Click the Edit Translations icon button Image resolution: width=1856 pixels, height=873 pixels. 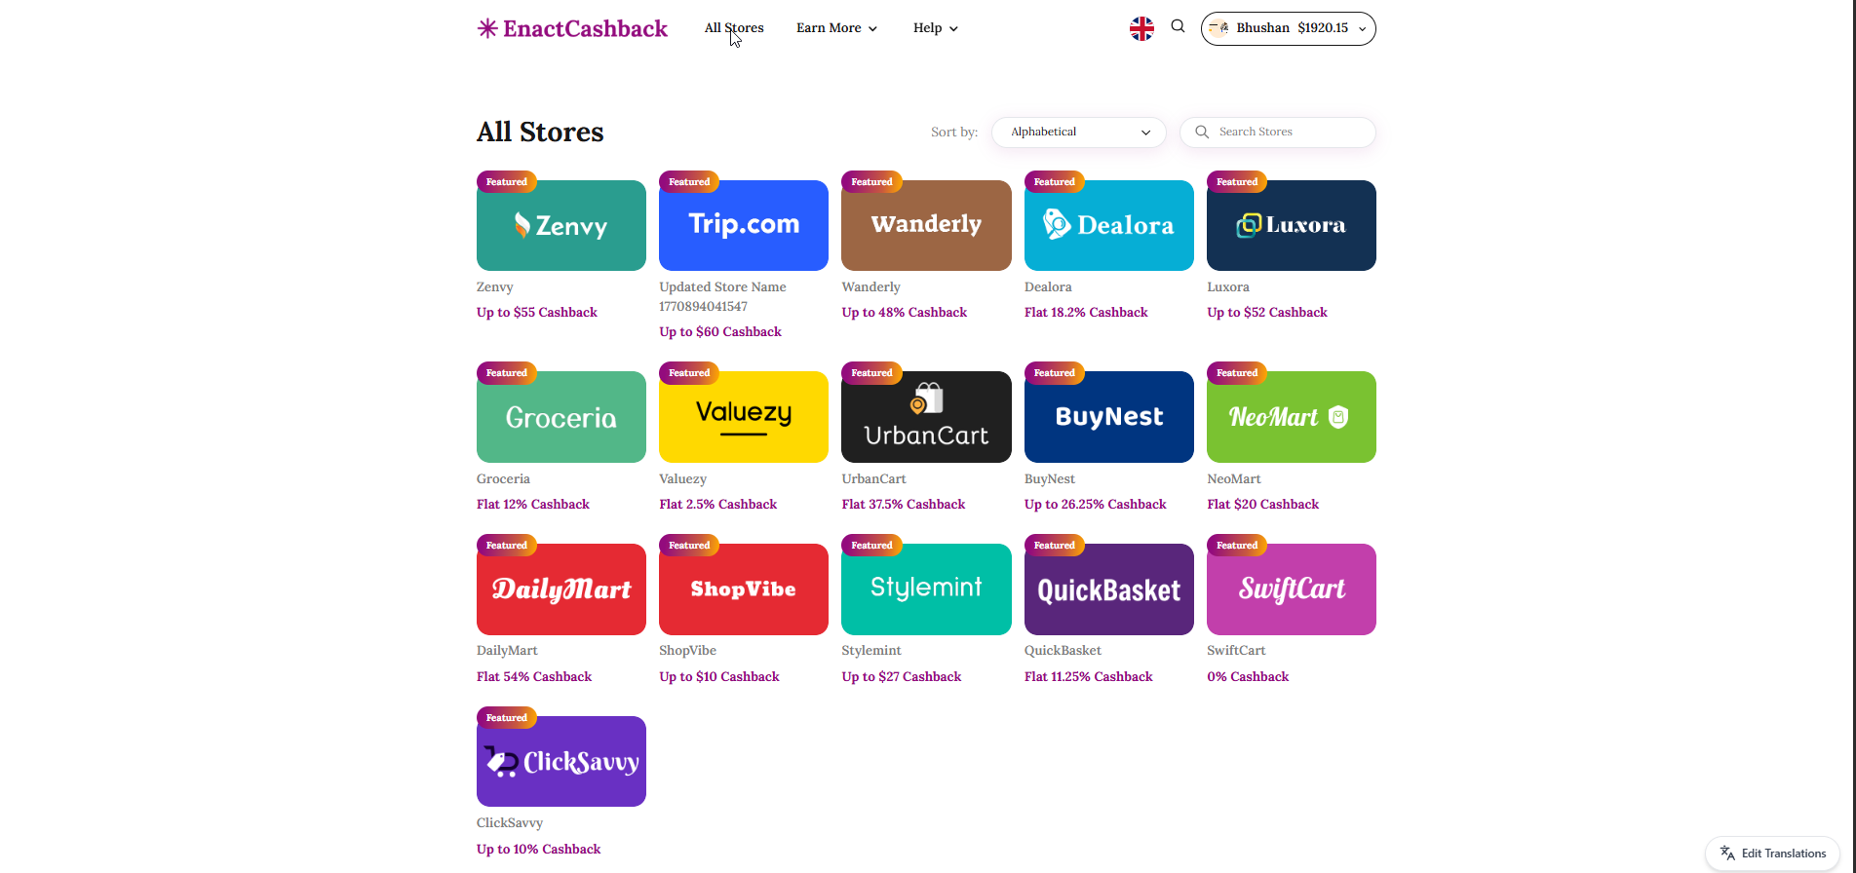point(1771,854)
